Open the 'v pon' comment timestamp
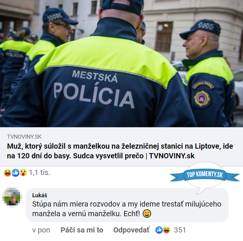Image resolution: width=243 pixels, height=241 pixels. pyautogui.click(x=41, y=230)
